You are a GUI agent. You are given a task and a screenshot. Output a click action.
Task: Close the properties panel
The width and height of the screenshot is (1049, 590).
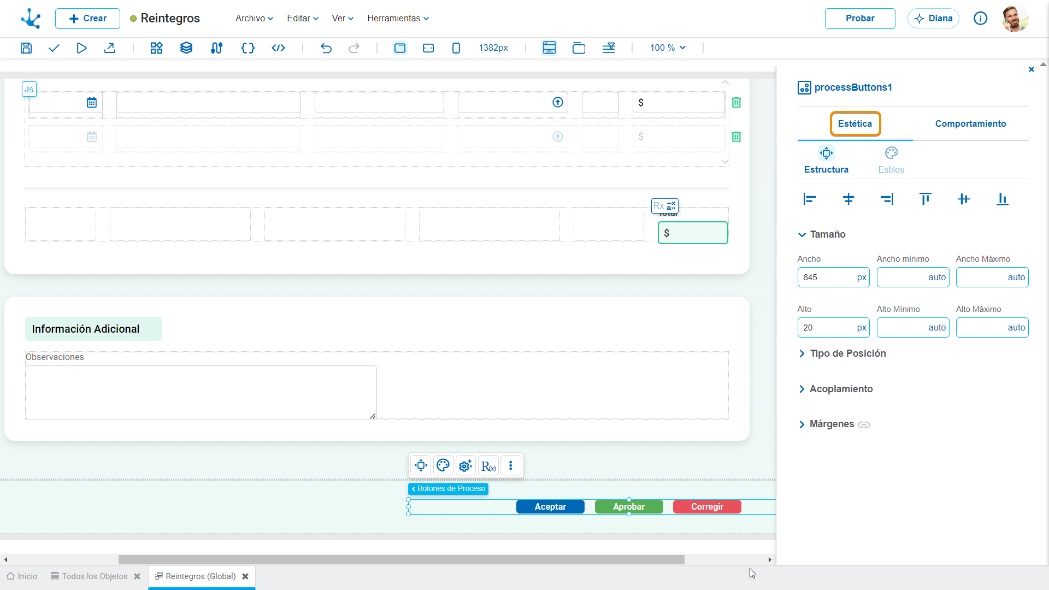tap(1032, 69)
